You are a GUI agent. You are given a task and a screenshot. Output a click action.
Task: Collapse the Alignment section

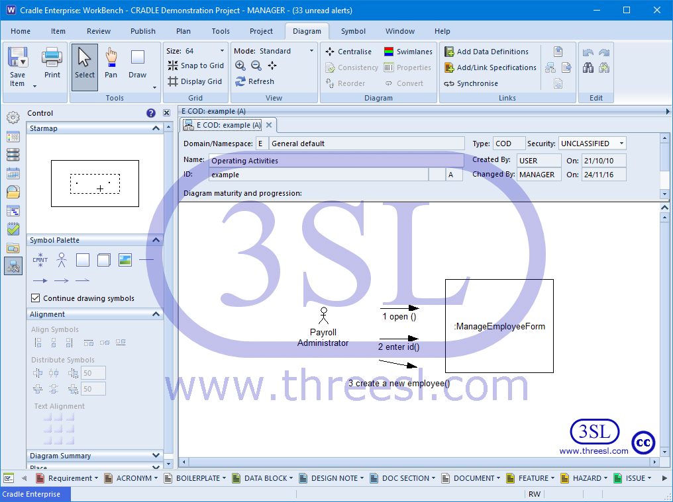tap(156, 314)
